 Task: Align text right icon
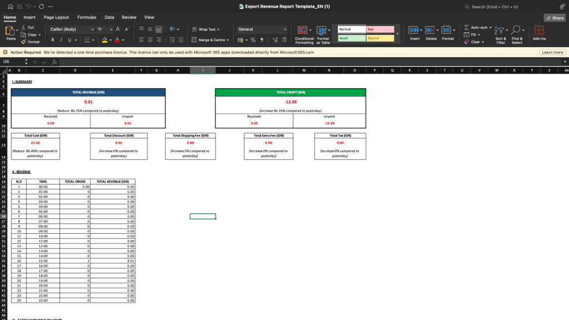158,40
